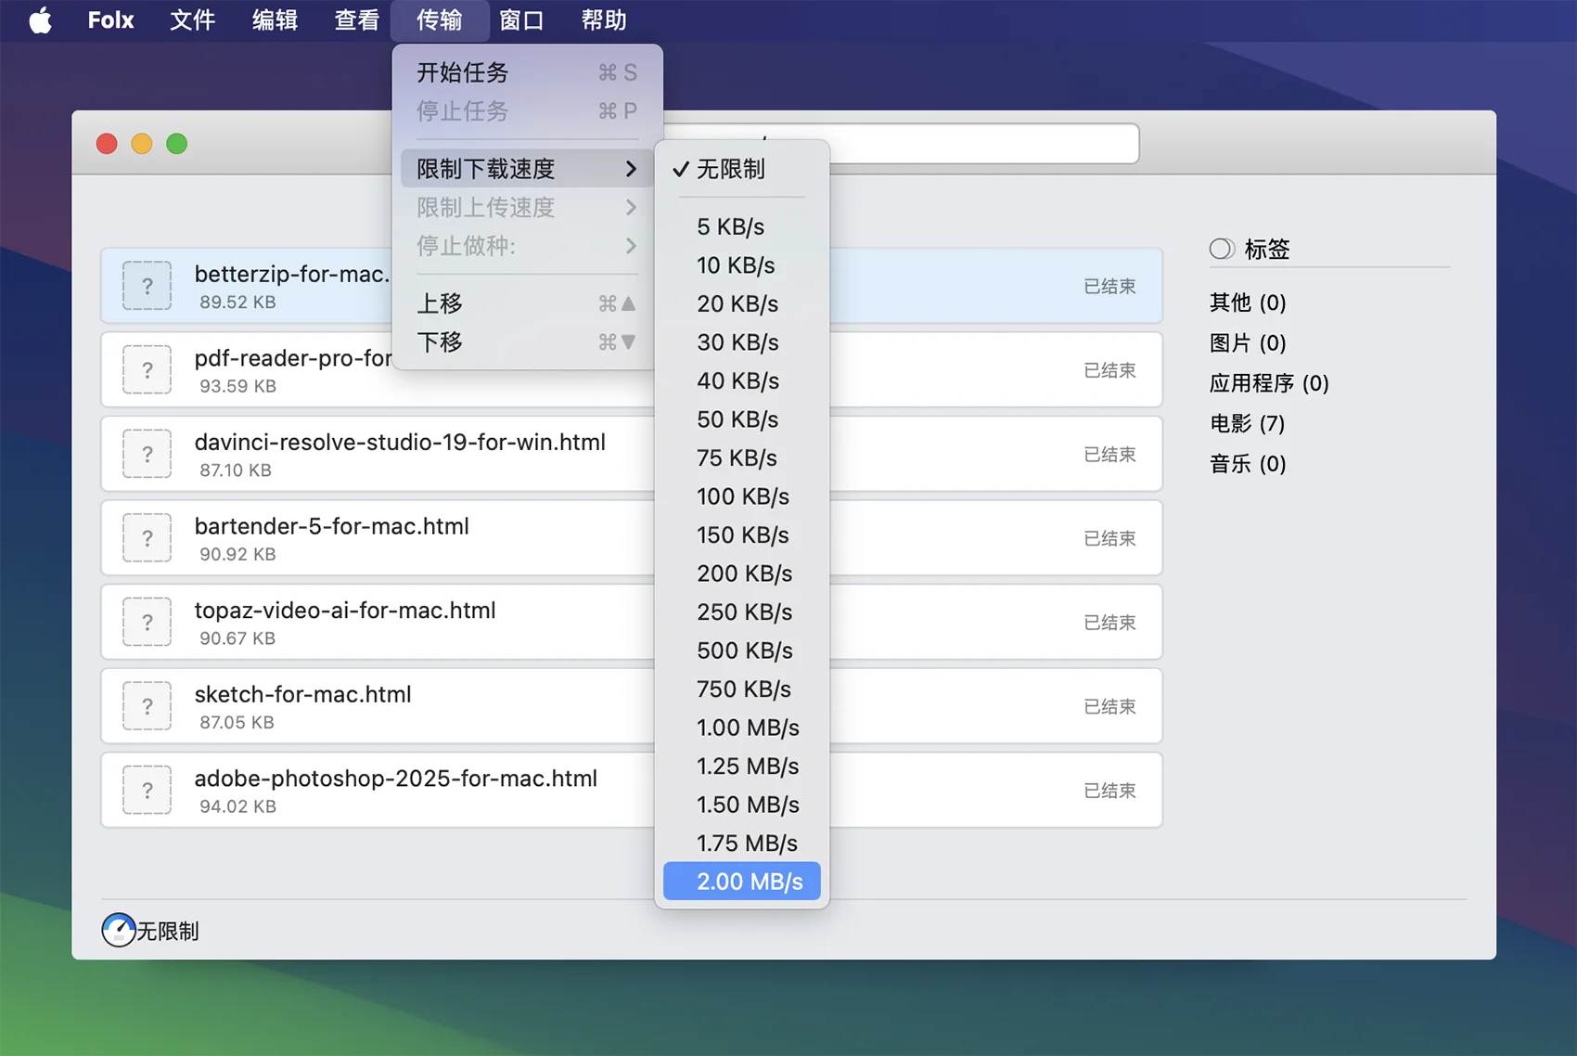Click the 无限制 speed label at bottom
This screenshot has height=1056, width=1577.
tap(168, 931)
